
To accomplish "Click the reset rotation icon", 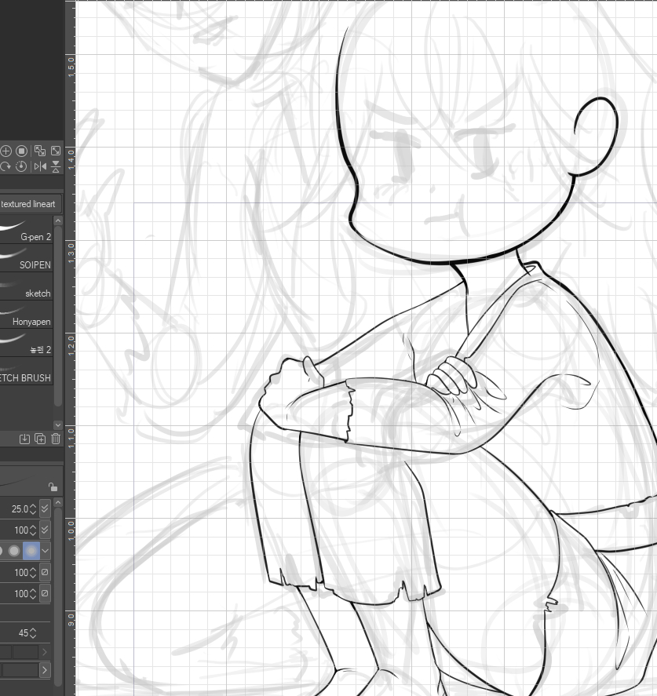I will click(22, 166).
